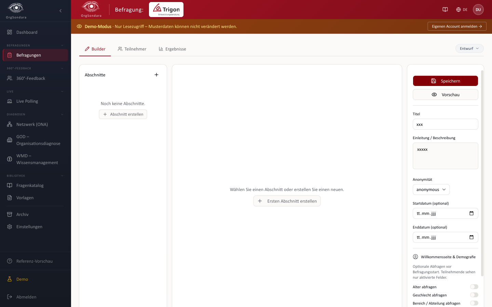Screen dimensions: 492x307
Task: Click Abmelden to log out
Action: click(36, 297)
